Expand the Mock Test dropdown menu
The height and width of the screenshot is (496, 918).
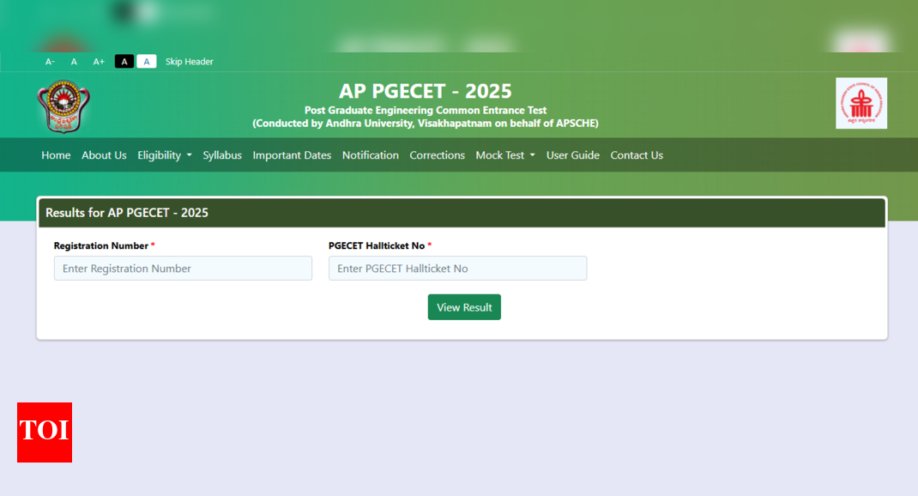[505, 155]
